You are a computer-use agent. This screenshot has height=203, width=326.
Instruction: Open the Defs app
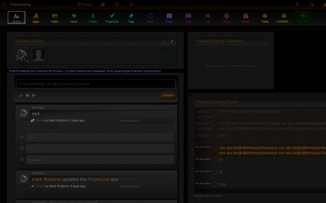click(x=188, y=18)
